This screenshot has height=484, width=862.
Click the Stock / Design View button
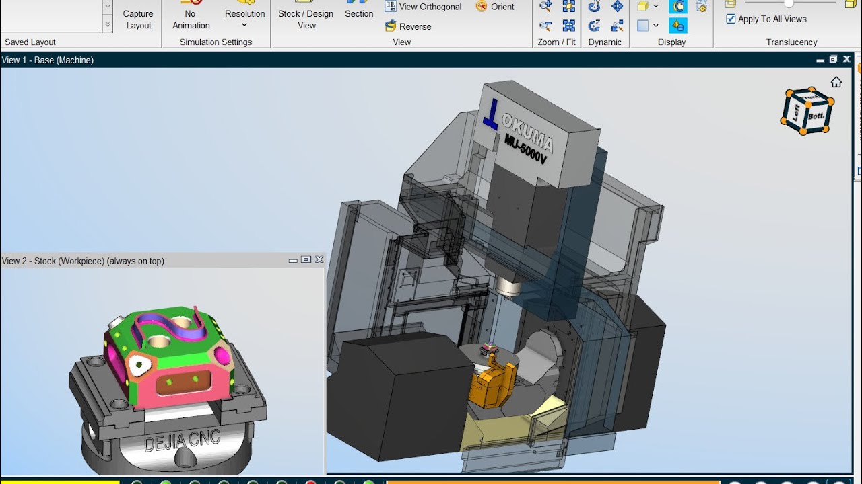click(x=306, y=16)
